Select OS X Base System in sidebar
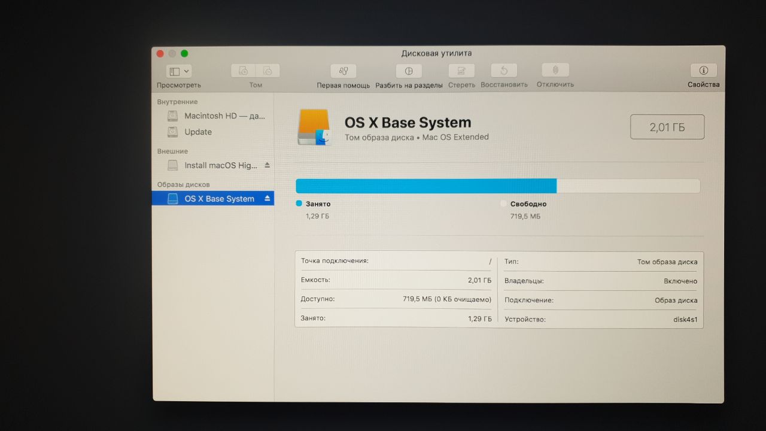The image size is (766, 431). [213, 199]
